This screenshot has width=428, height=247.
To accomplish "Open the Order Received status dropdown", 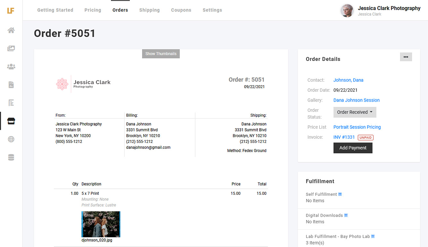I will click(355, 112).
